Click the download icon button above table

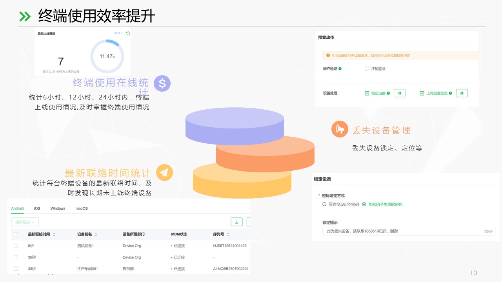click(x=236, y=222)
